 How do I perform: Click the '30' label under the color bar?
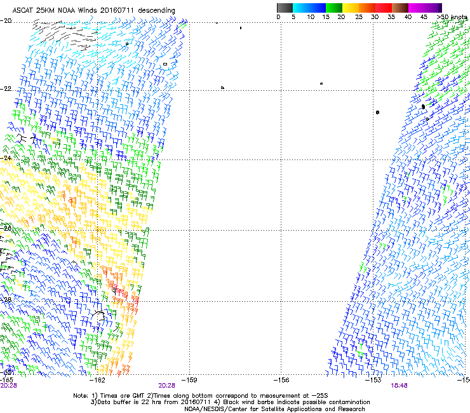click(x=375, y=17)
